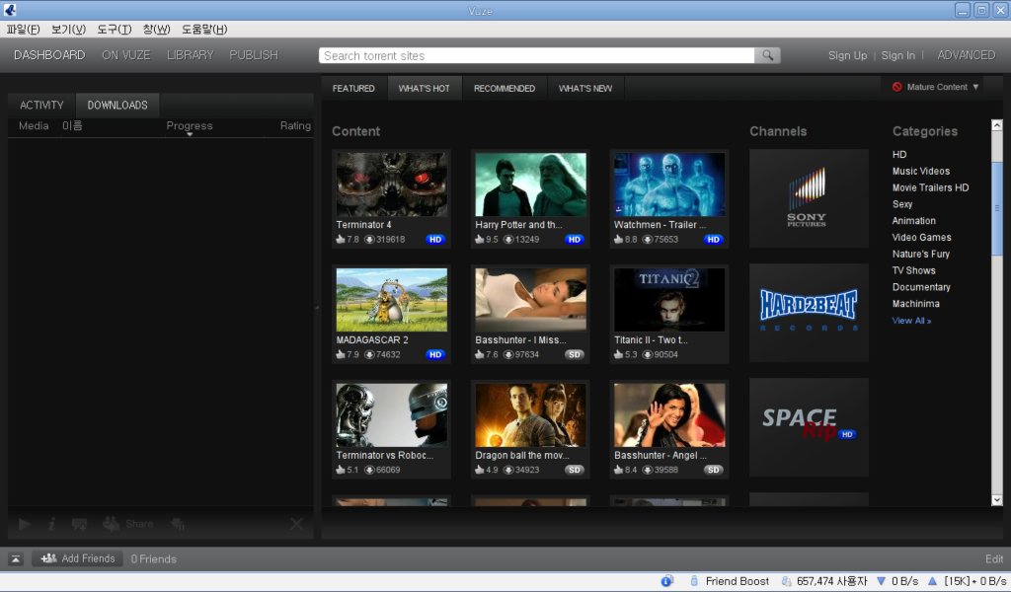This screenshot has width=1011, height=592.
Task: Select the Music Videos category
Action: point(921,172)
